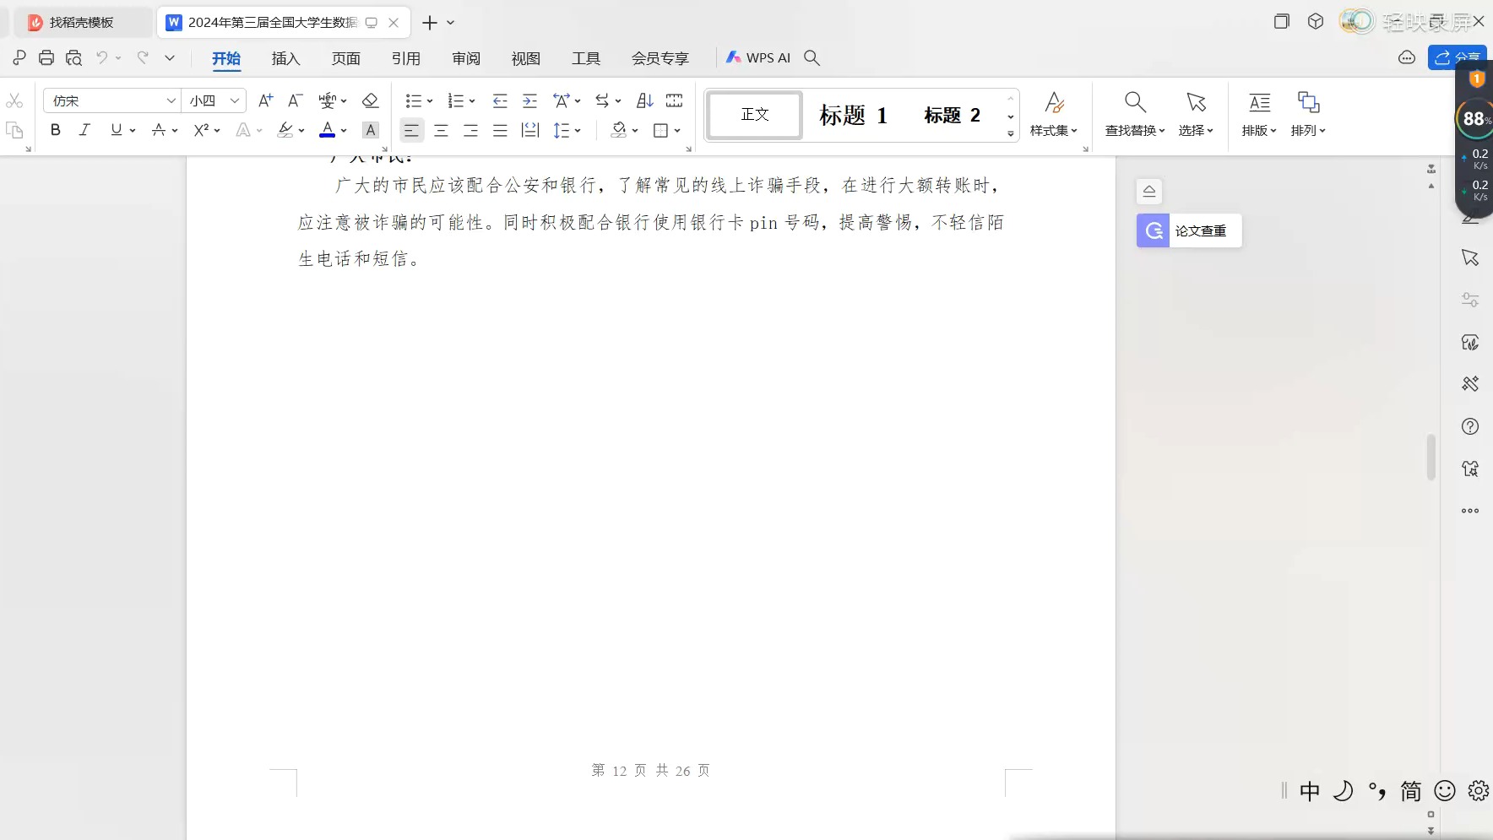
Task: Select the format painter tool
Action: (14, 131)
